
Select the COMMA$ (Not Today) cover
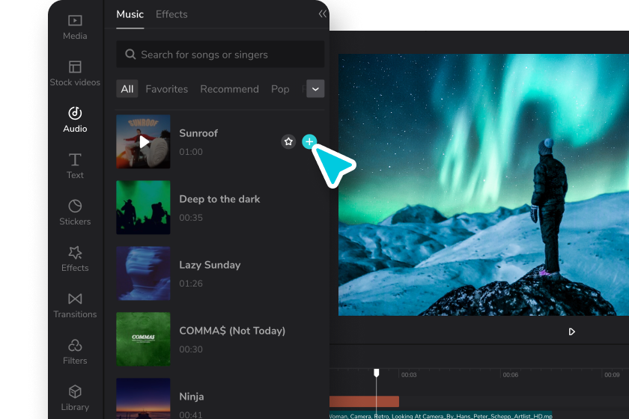click(x=143, y=339)
